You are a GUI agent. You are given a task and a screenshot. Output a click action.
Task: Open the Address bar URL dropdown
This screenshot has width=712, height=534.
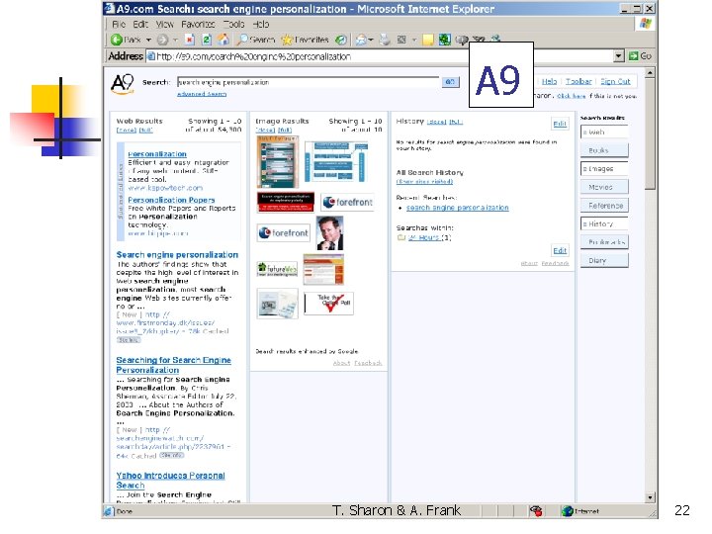618,56
